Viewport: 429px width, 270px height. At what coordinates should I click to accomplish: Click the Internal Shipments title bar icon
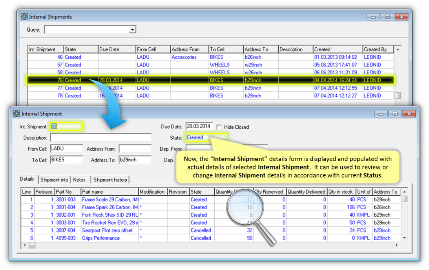pos(24,17)
